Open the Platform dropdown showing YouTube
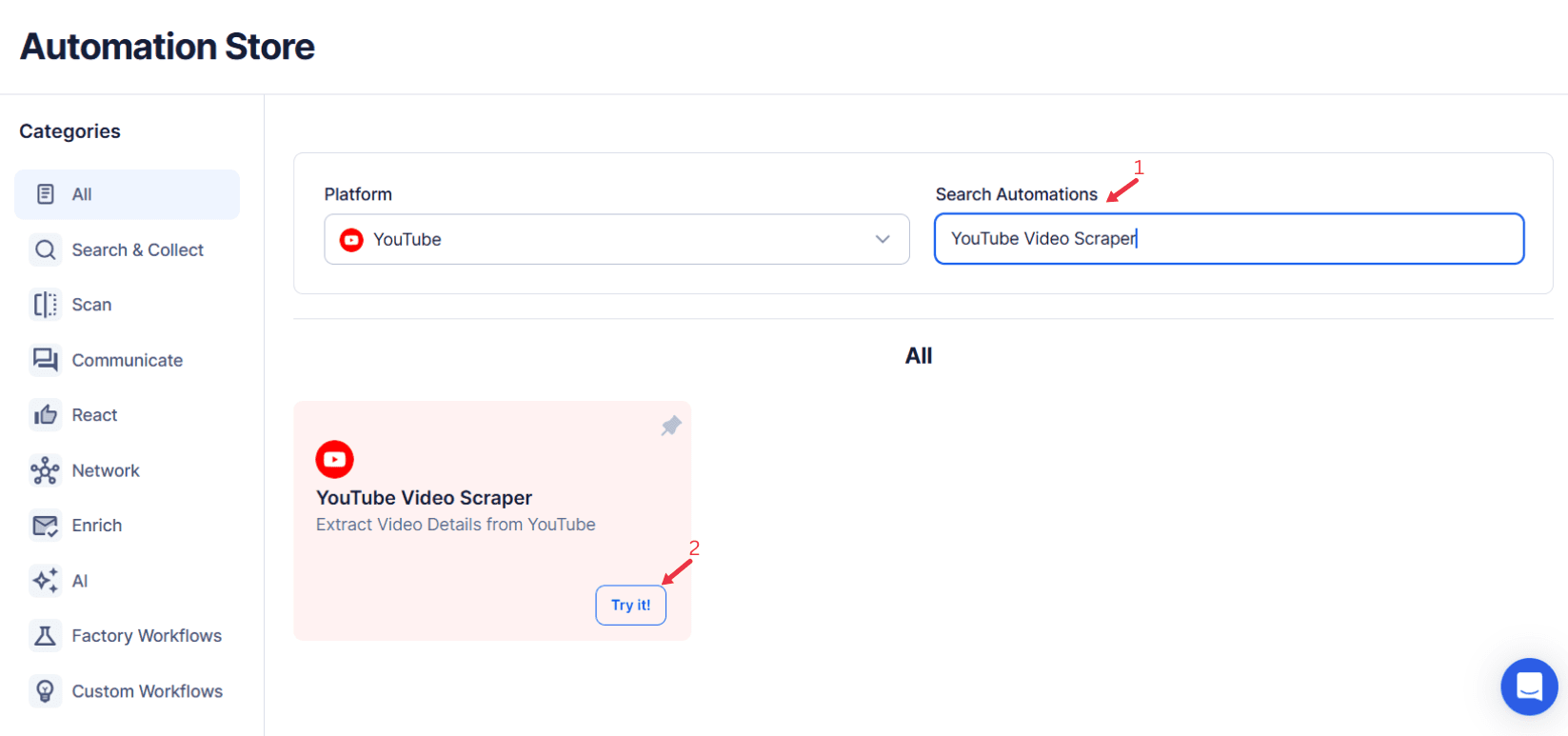The height and width of the screenshot is (736, 1568). pos(616,239)
